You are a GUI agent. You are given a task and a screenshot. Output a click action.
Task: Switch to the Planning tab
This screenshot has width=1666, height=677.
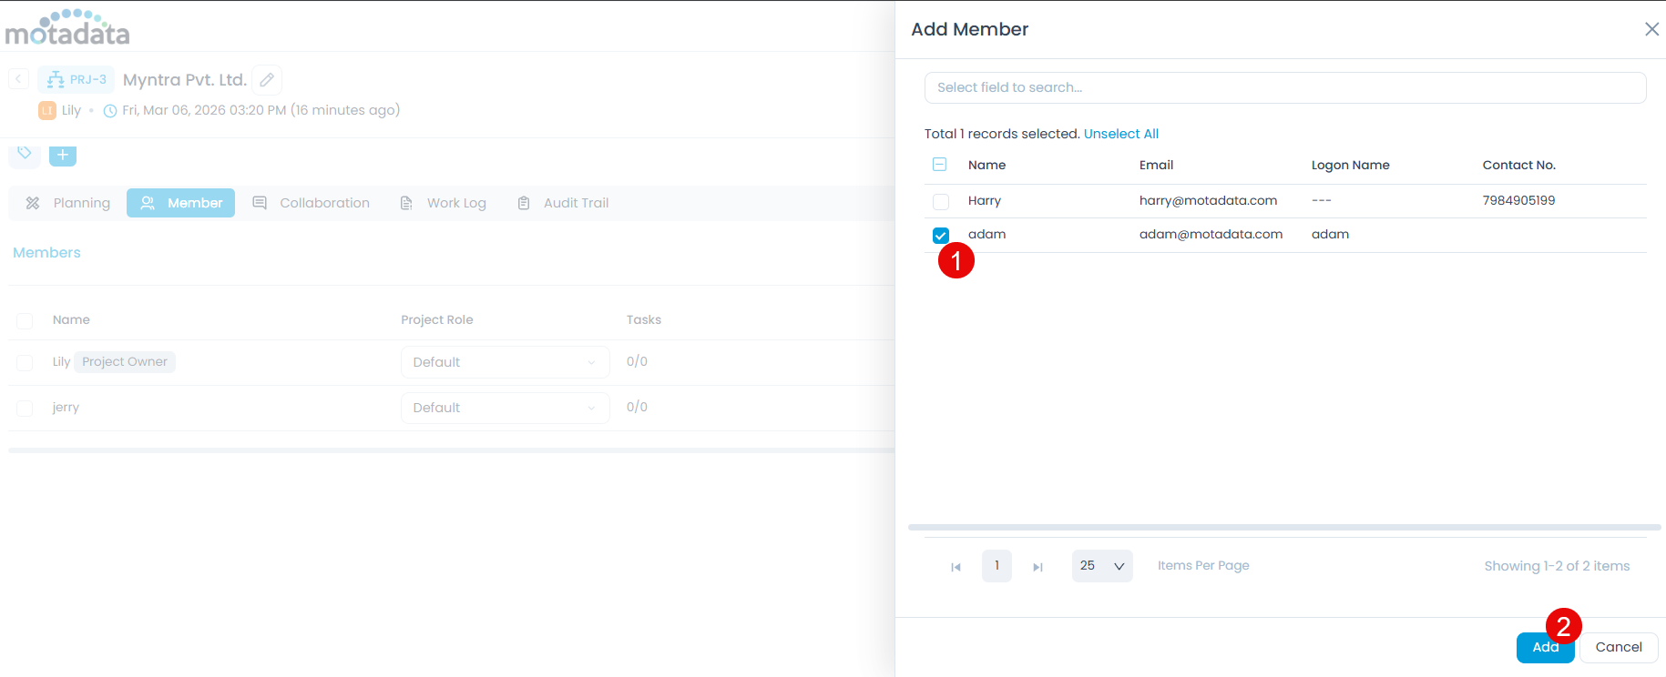pos(68,203)
